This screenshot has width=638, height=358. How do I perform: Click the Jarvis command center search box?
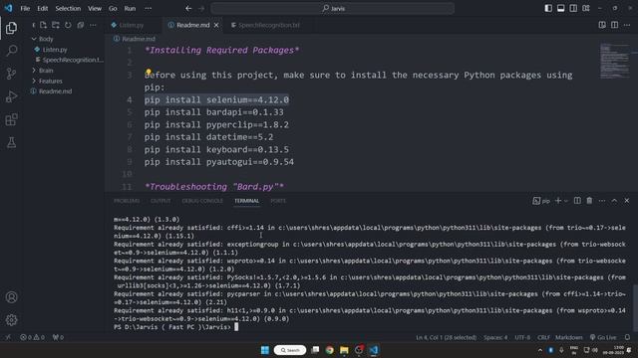[332, 8]
